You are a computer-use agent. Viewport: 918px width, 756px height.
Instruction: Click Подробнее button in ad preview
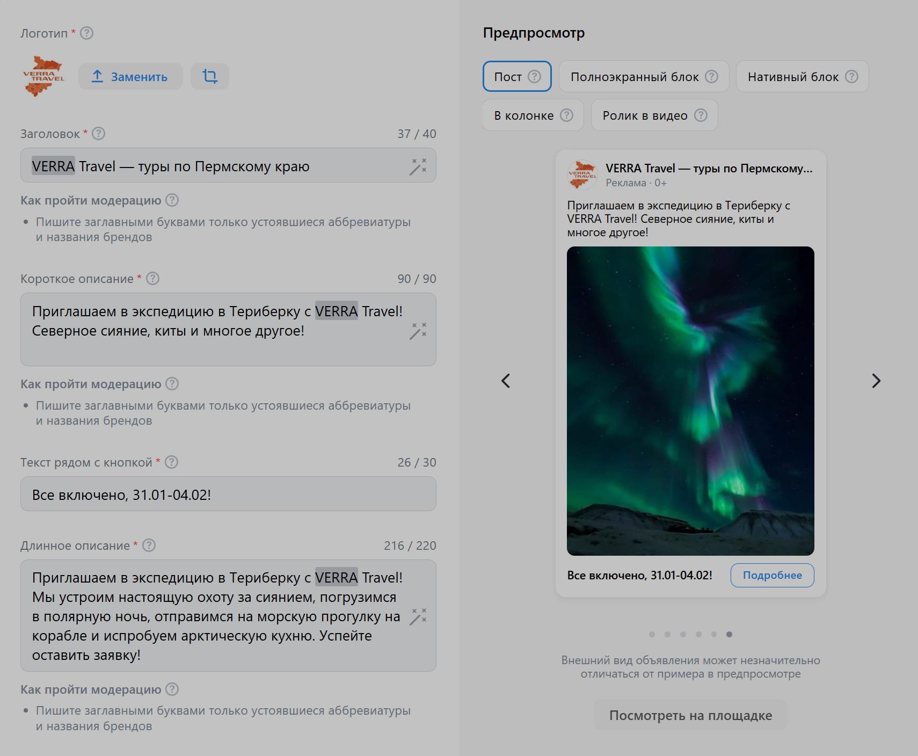pos(773,575)
